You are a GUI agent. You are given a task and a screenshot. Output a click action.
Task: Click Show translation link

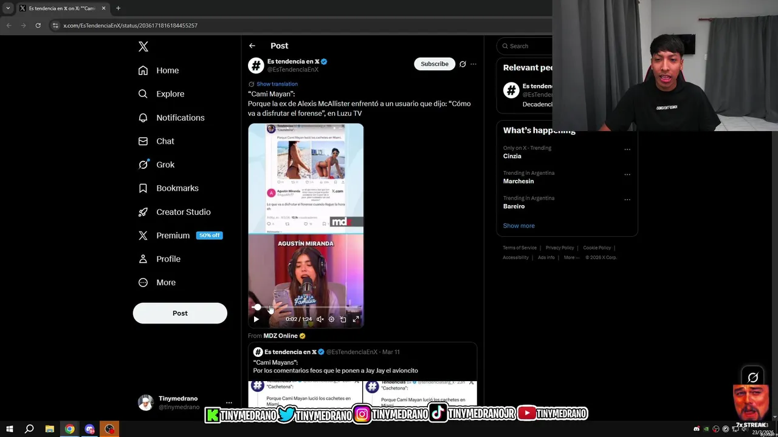(x=277, y=84)
